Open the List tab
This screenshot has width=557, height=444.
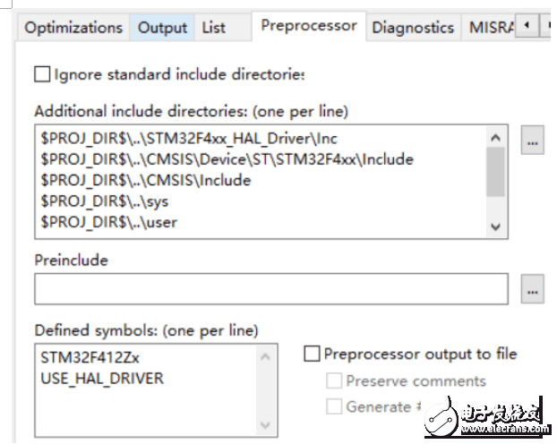coord(214,28)
